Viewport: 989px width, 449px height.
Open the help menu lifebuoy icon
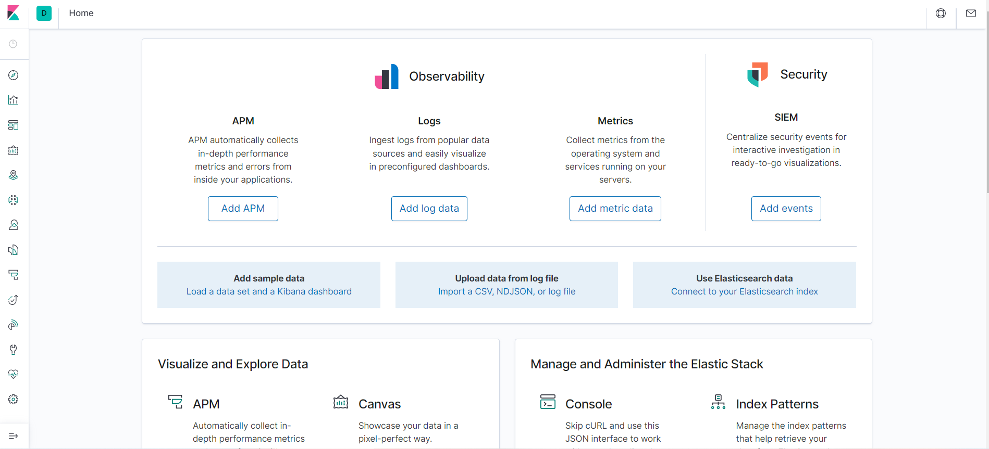click(941, 14)
